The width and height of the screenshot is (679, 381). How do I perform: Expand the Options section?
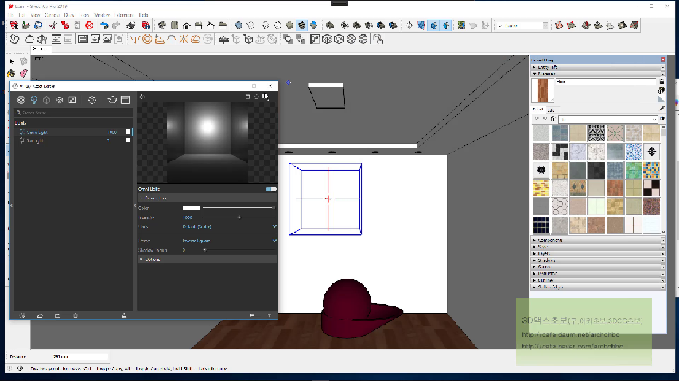(207, 260)
